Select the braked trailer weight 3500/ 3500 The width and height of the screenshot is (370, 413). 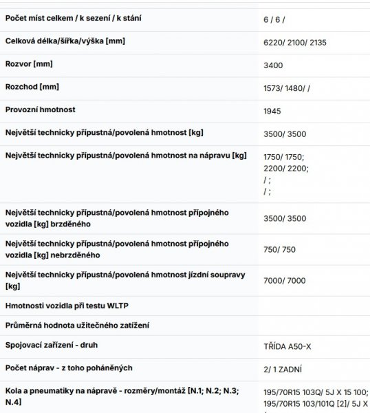click(x=285, y=219)
